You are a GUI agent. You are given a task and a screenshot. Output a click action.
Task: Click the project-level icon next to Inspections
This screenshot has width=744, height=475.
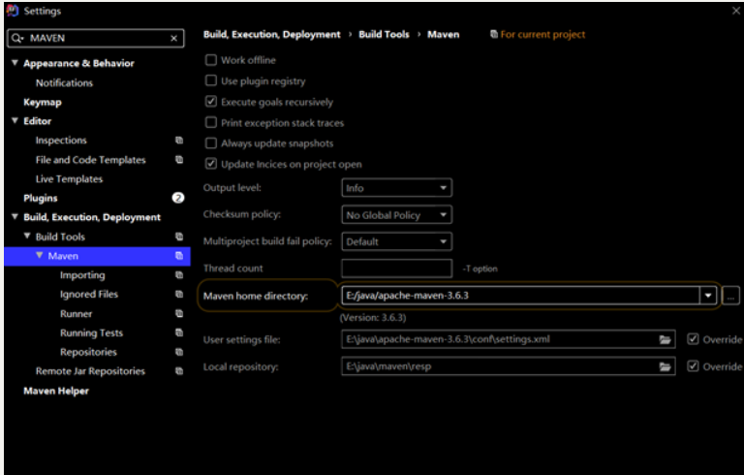[x=179, y=141]
